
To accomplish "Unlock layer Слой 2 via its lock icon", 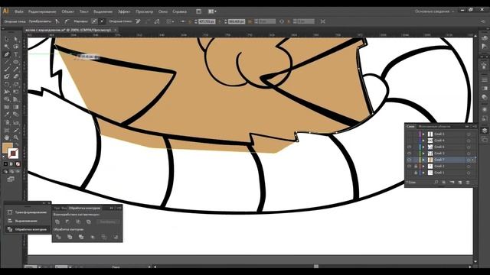I will (416, 167).
